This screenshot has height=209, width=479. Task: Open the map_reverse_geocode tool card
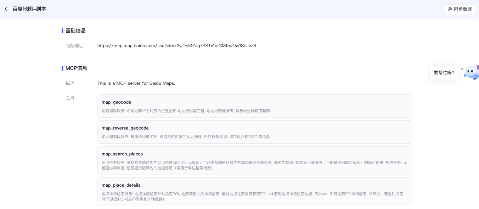(x=255, y=132)
